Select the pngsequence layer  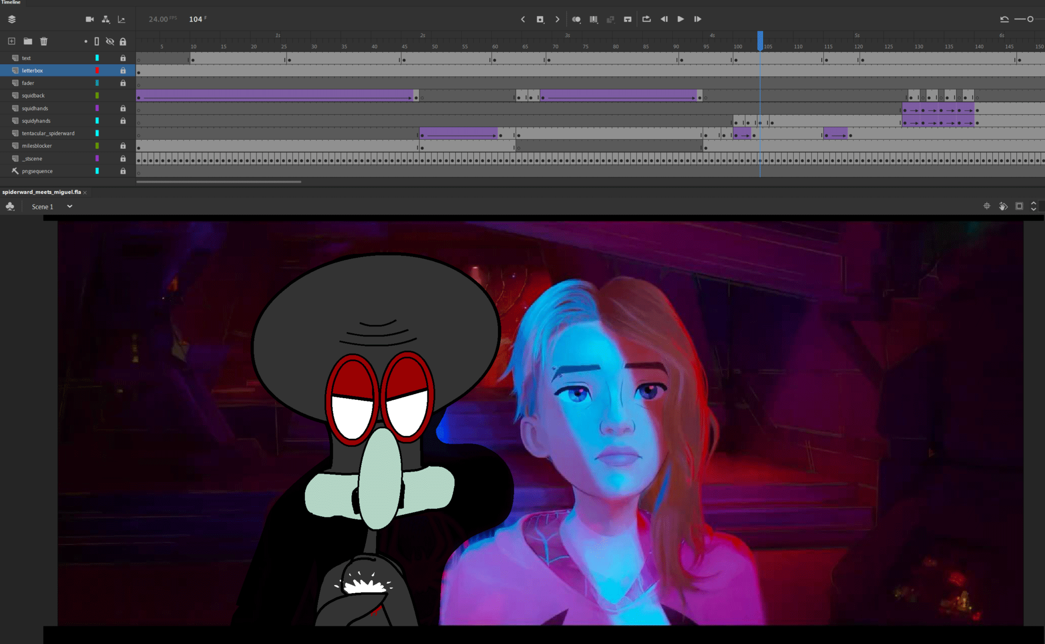point(37,171)
